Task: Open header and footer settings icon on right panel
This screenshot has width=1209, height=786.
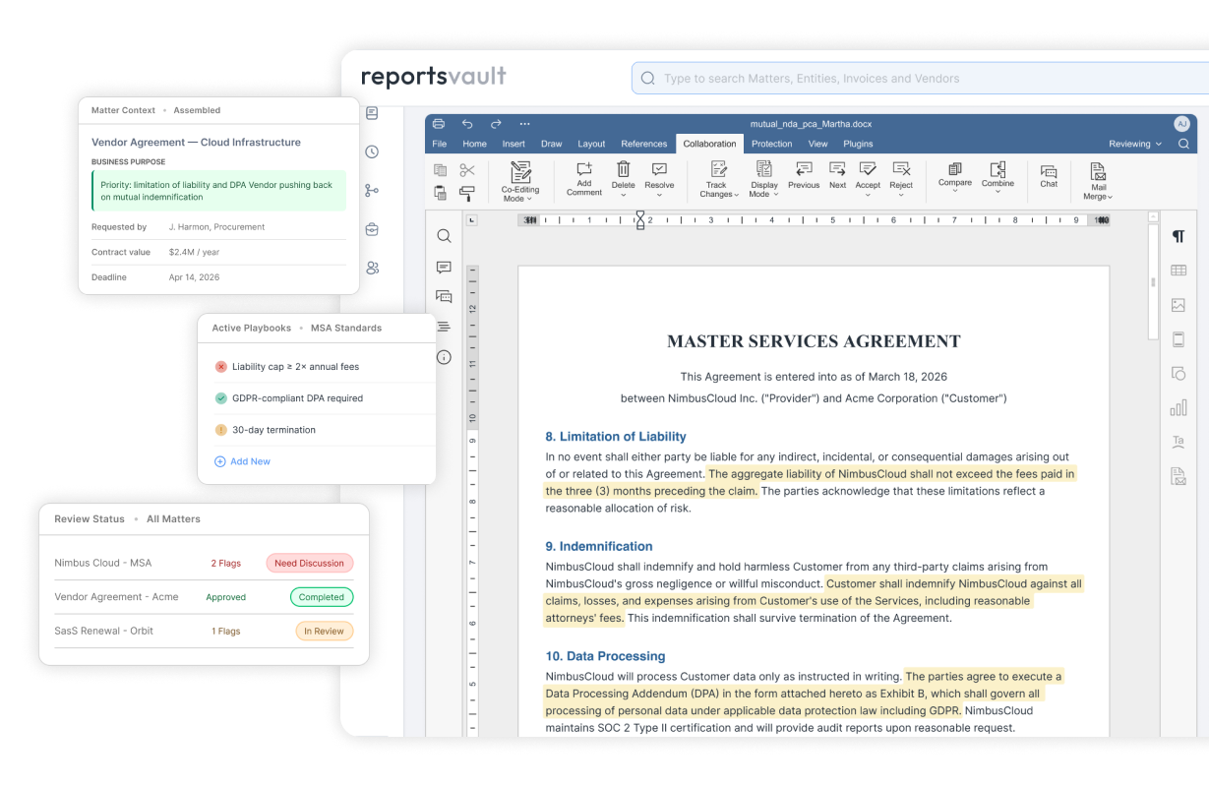Action: click(x=1179, y=339)
